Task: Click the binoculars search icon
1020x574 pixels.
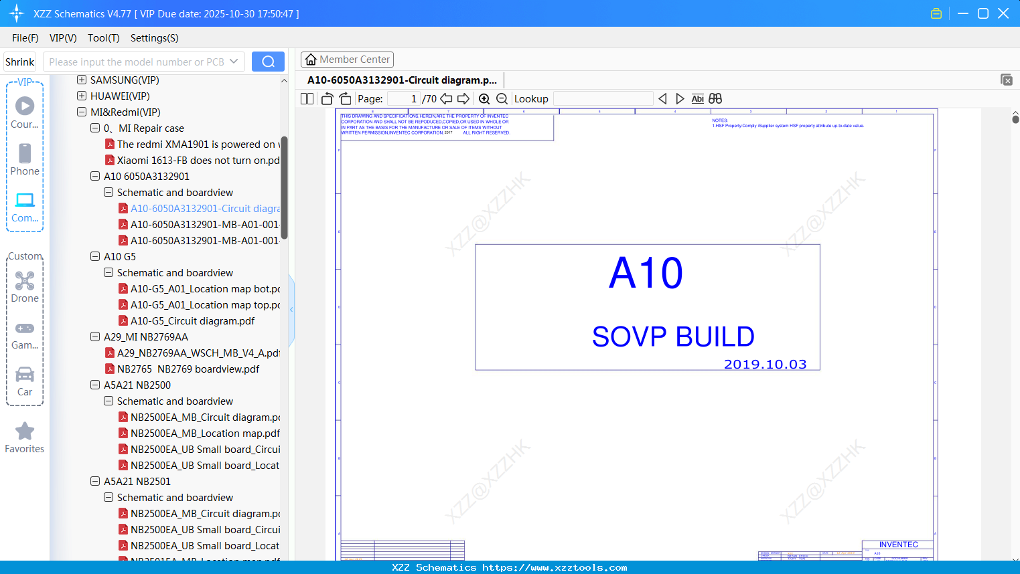Action: 715,99
